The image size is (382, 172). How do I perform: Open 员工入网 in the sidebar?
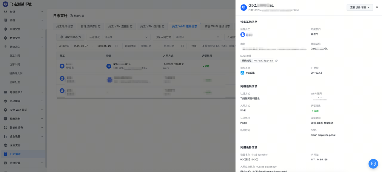[x=15, y=56]
